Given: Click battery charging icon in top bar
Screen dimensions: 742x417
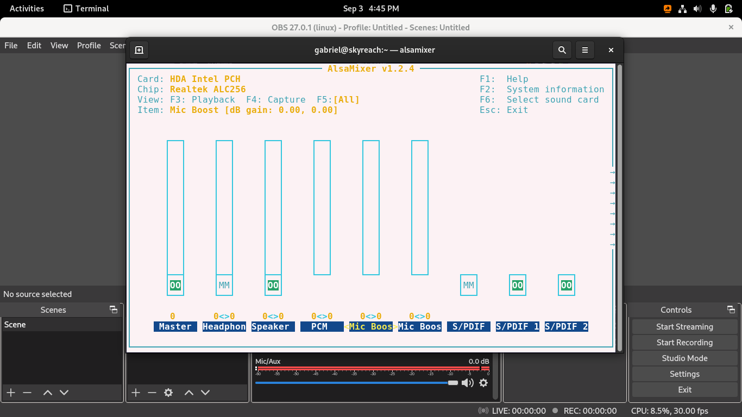Looking at the screenshot, I should pos(728,9).
